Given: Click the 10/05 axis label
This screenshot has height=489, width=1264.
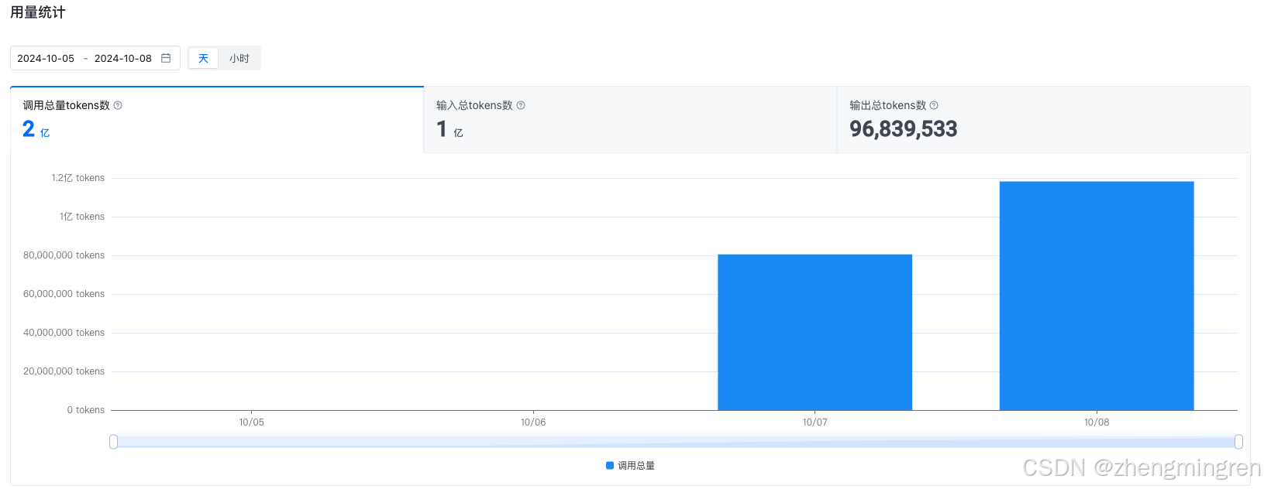Looking at the screenshot, I should point(251,422).
